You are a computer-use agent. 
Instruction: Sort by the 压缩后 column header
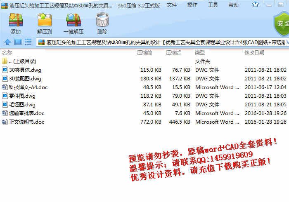[x=173, y=53]
